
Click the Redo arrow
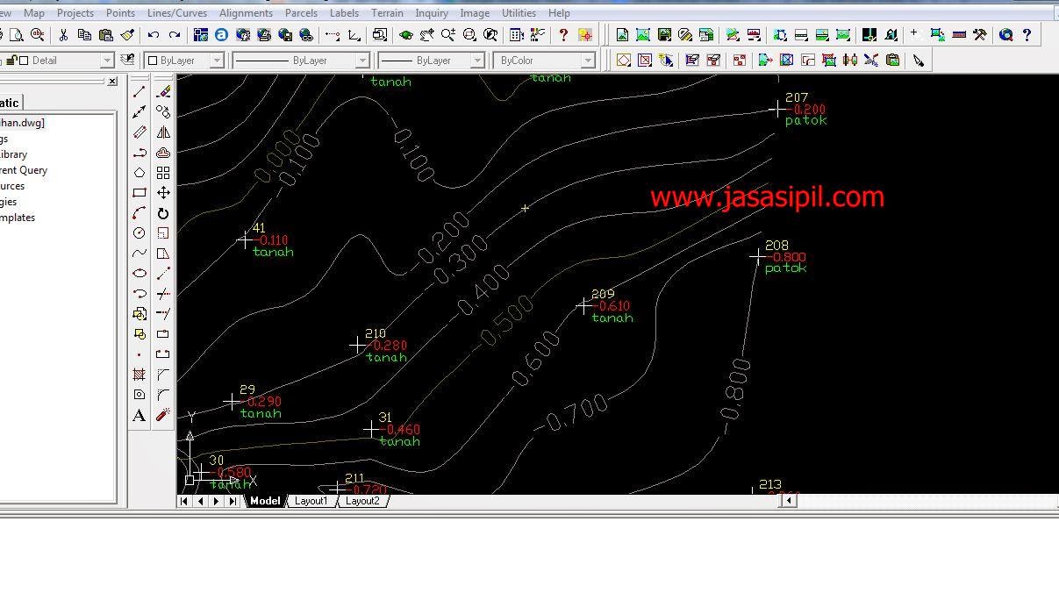[x=175, y=35]
